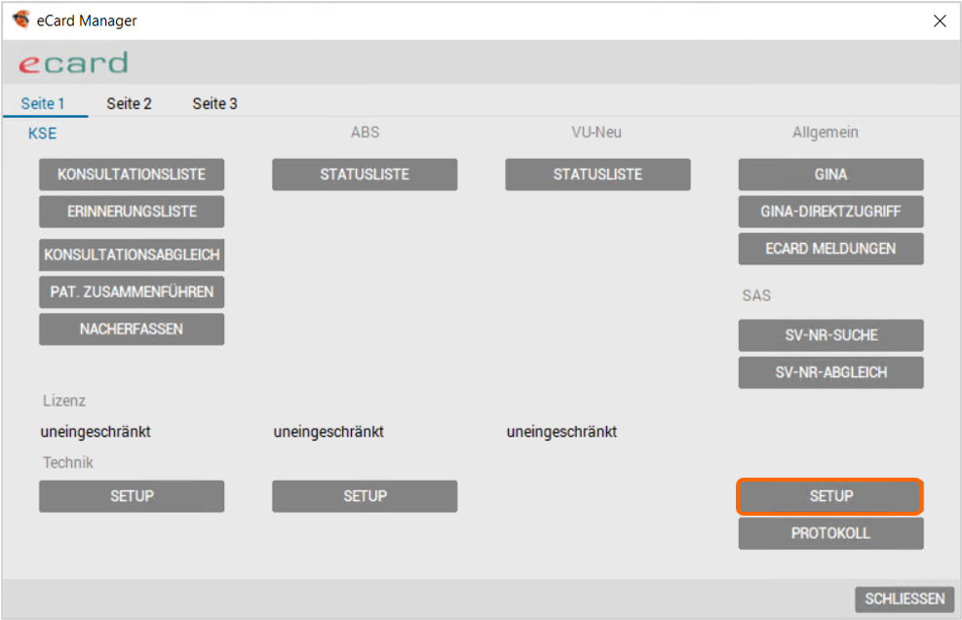
Task: Switch to Seite 1 tab
Action: [x=43, y=103]
